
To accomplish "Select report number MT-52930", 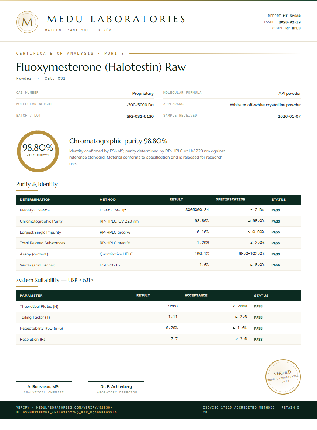I will click(x=292, y=16).
